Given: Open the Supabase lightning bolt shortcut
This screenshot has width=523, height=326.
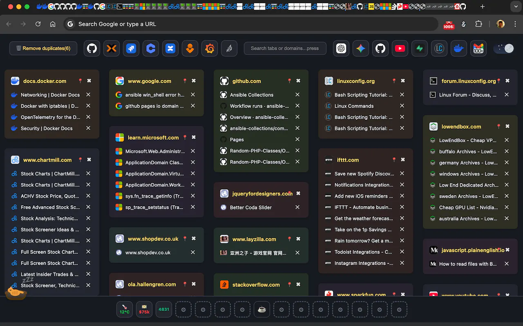Looking at the screenshot, I should tap(420, 48).
